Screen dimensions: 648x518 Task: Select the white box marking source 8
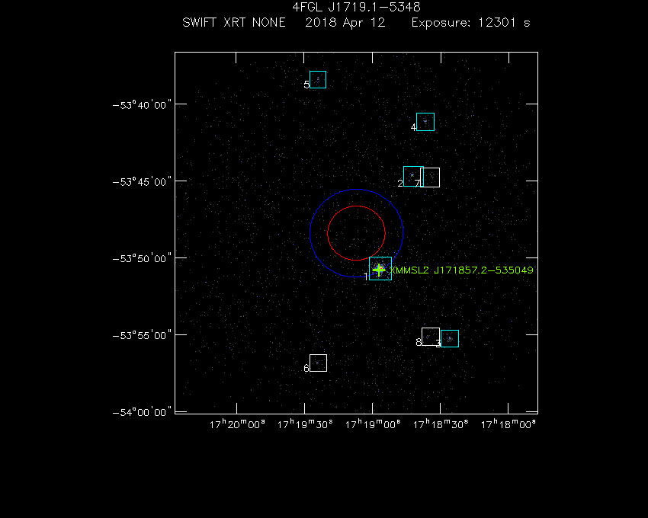[x=431, y=337]
